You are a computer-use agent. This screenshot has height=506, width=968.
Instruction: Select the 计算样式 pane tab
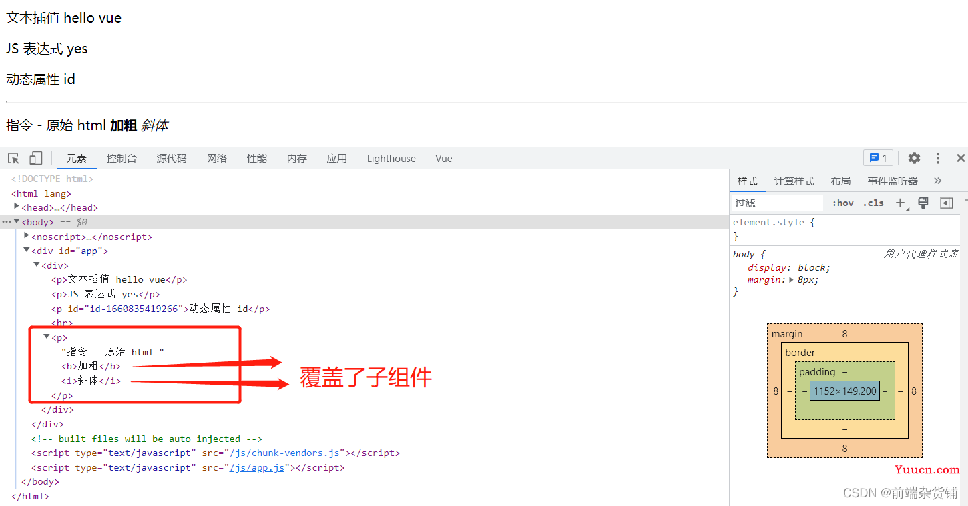(794, 181)
